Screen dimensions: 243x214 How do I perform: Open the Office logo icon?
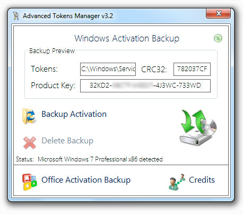coord(29,182)
